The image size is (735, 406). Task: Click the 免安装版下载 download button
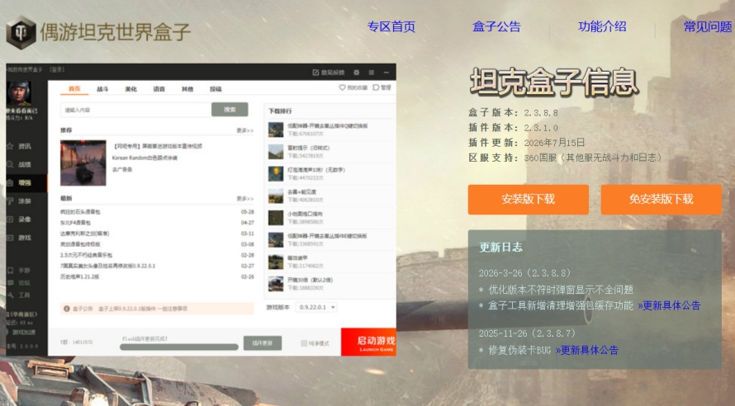point(661,200)
